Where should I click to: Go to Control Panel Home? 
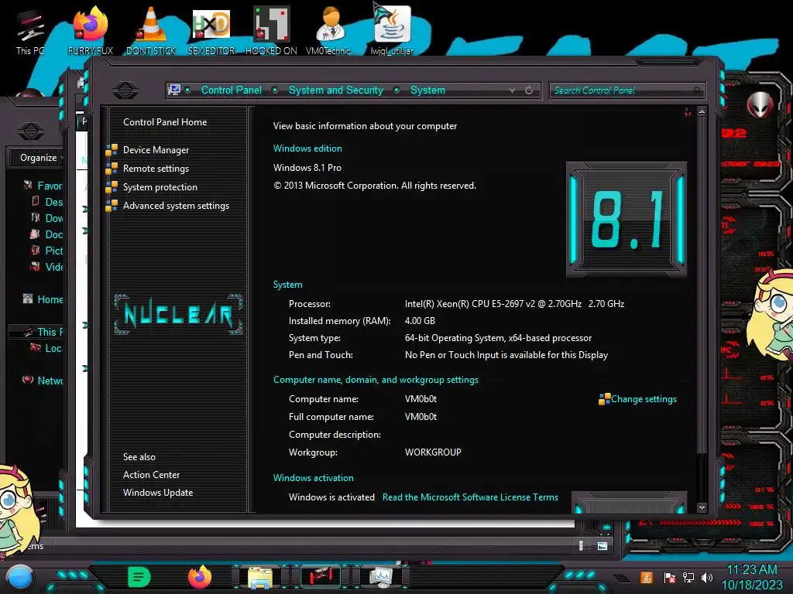[x=165, y=122]
